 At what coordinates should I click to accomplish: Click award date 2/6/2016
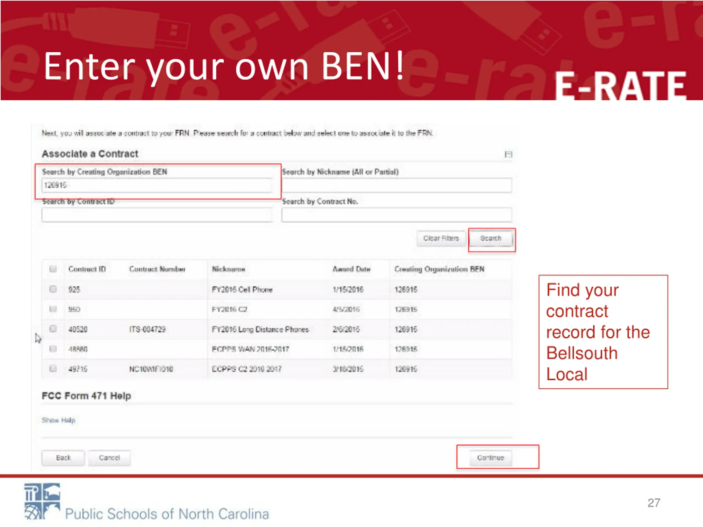point(346,329)
